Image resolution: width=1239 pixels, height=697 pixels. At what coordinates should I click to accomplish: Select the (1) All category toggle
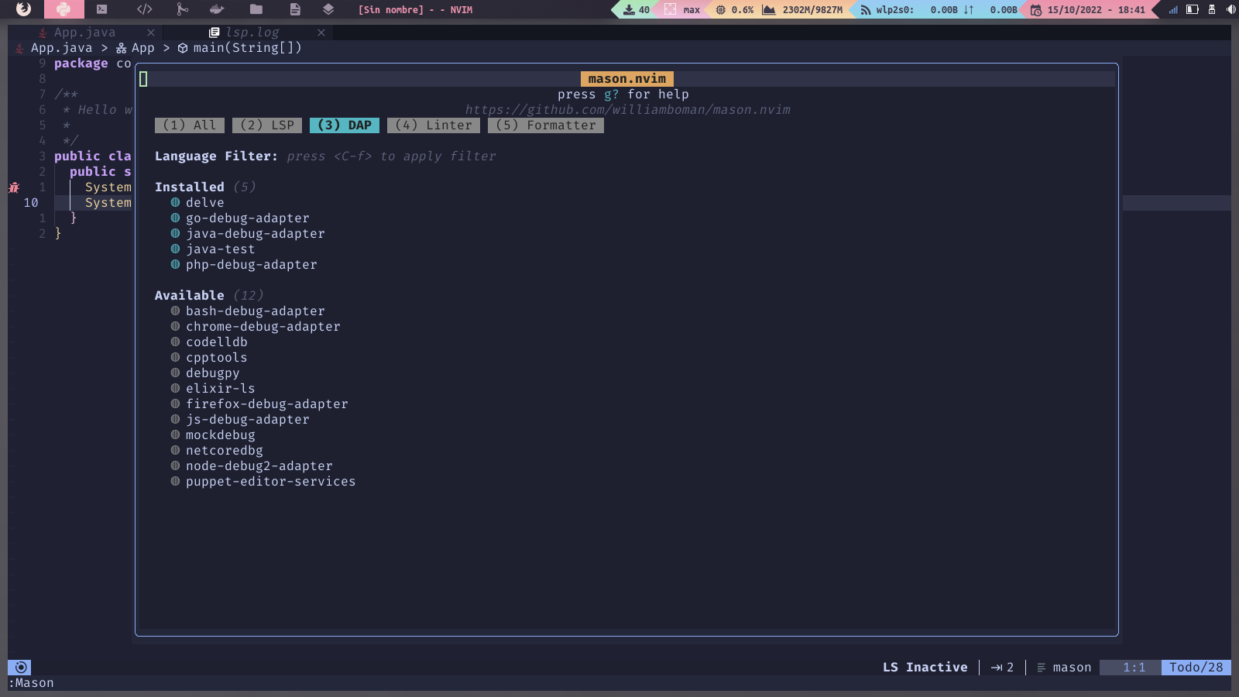coord(189,125)
